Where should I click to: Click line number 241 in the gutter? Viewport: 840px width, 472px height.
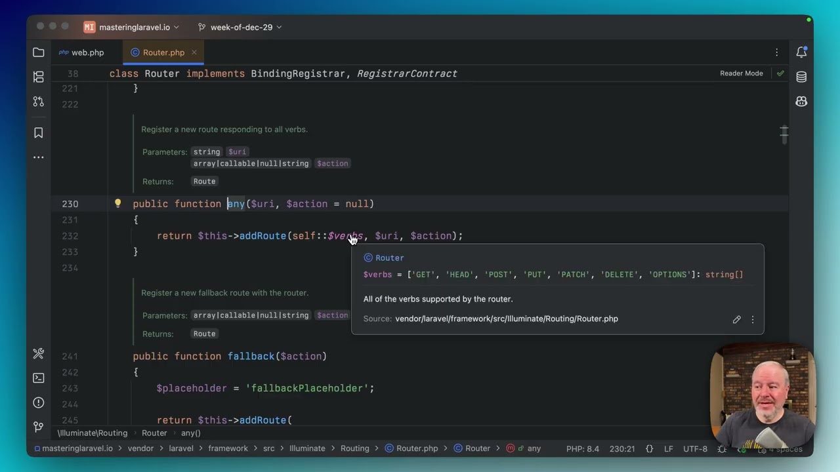(x=70, y=357)
